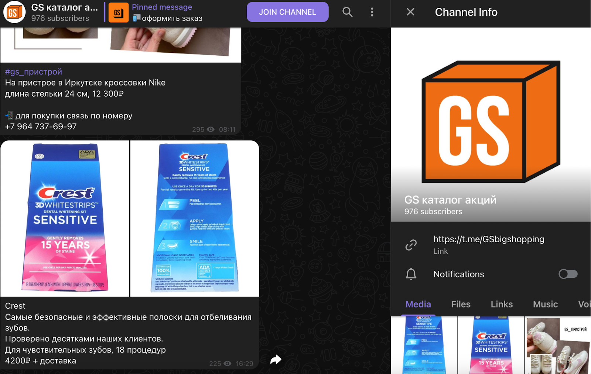The image size is (591, 374).
Task: Click the 08:11 timestamp on Nike post
Action: [x=227, y=129]
